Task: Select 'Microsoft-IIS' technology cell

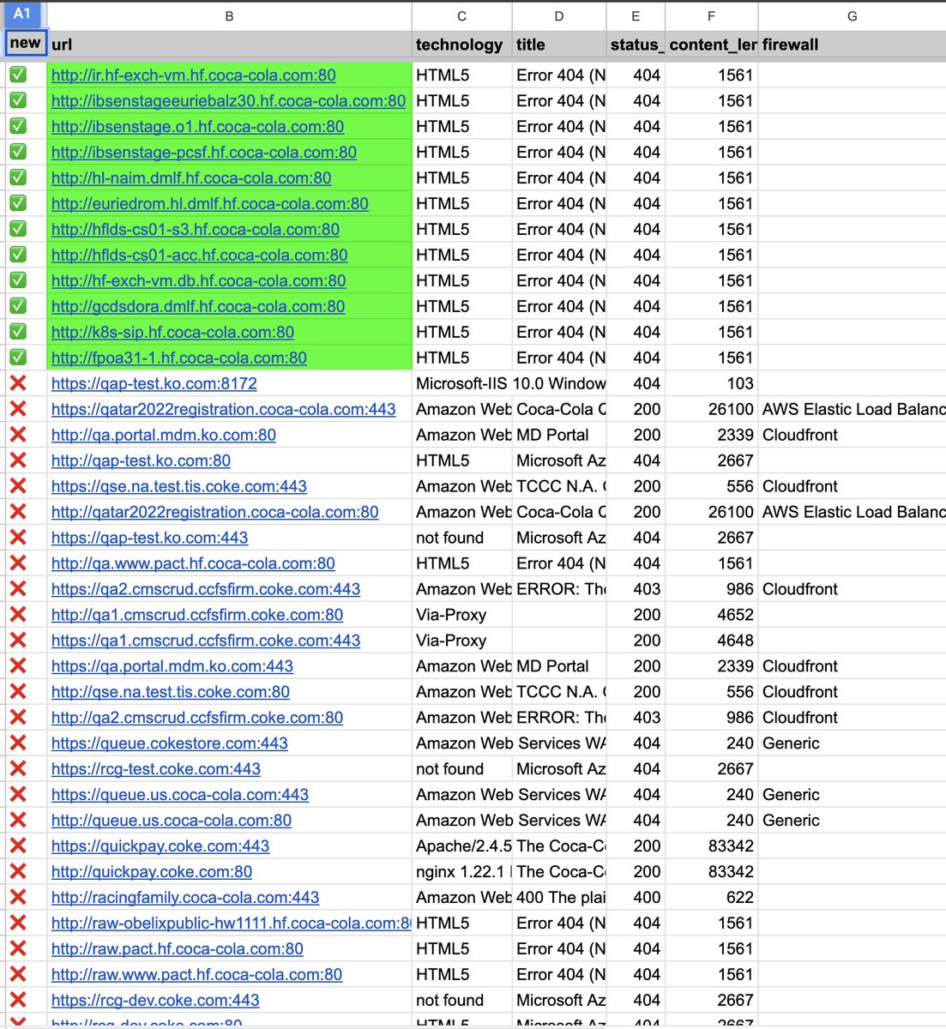Action: pos(461,383)
